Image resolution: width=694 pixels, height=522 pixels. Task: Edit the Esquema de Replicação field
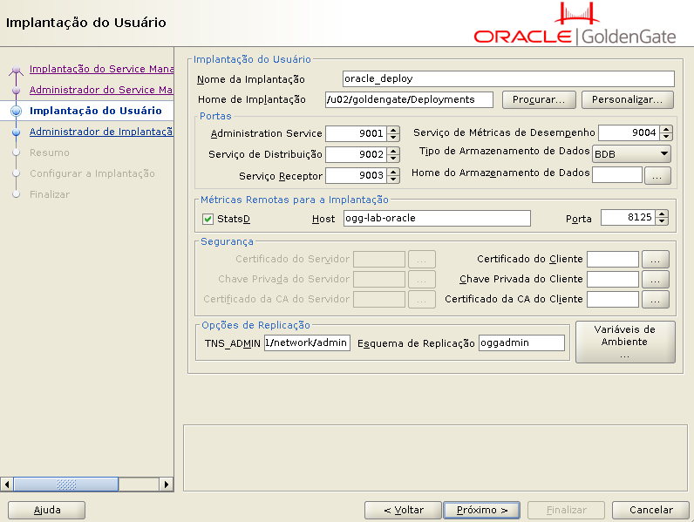point(521,342)
